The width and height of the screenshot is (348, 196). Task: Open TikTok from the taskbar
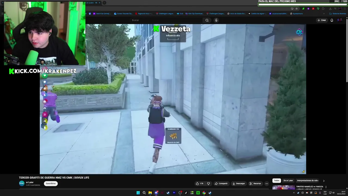point(186,193)
